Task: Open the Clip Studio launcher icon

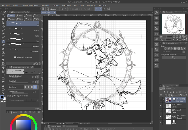Action: pos(43,9)
